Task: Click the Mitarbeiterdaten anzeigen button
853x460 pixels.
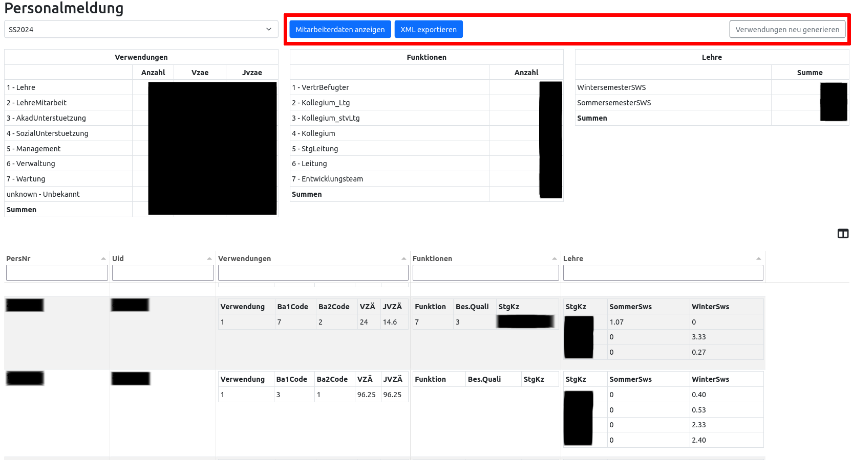Action: coord(340,30)
